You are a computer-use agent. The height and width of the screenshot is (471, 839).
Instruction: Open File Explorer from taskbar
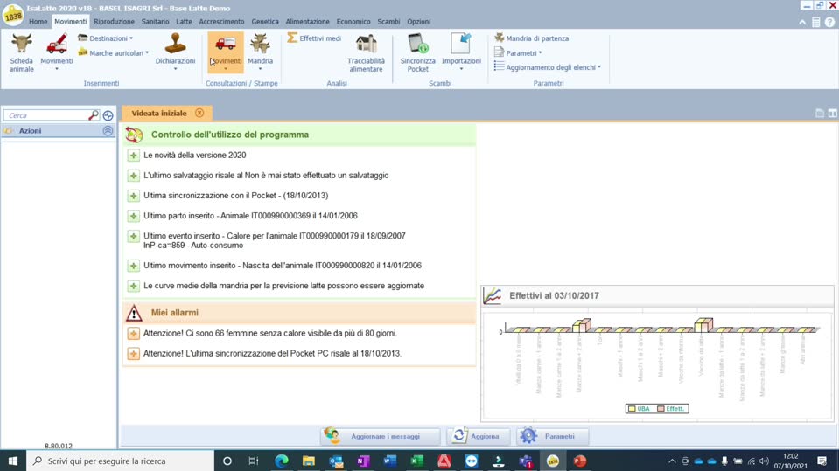[309, 461]
